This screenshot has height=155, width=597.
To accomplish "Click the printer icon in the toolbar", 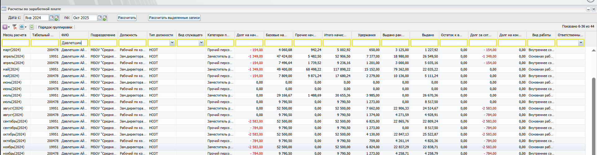I will [x=21, y=27].
